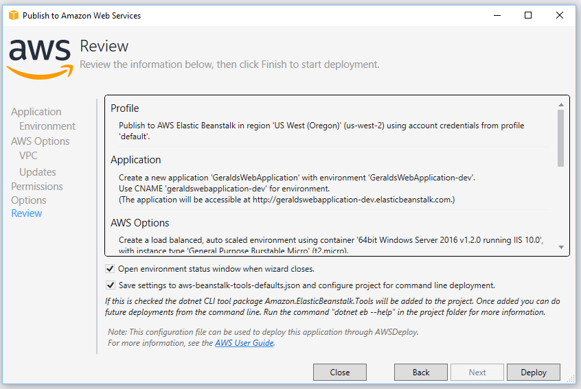Close the window with the title bar X

point(560,15)
